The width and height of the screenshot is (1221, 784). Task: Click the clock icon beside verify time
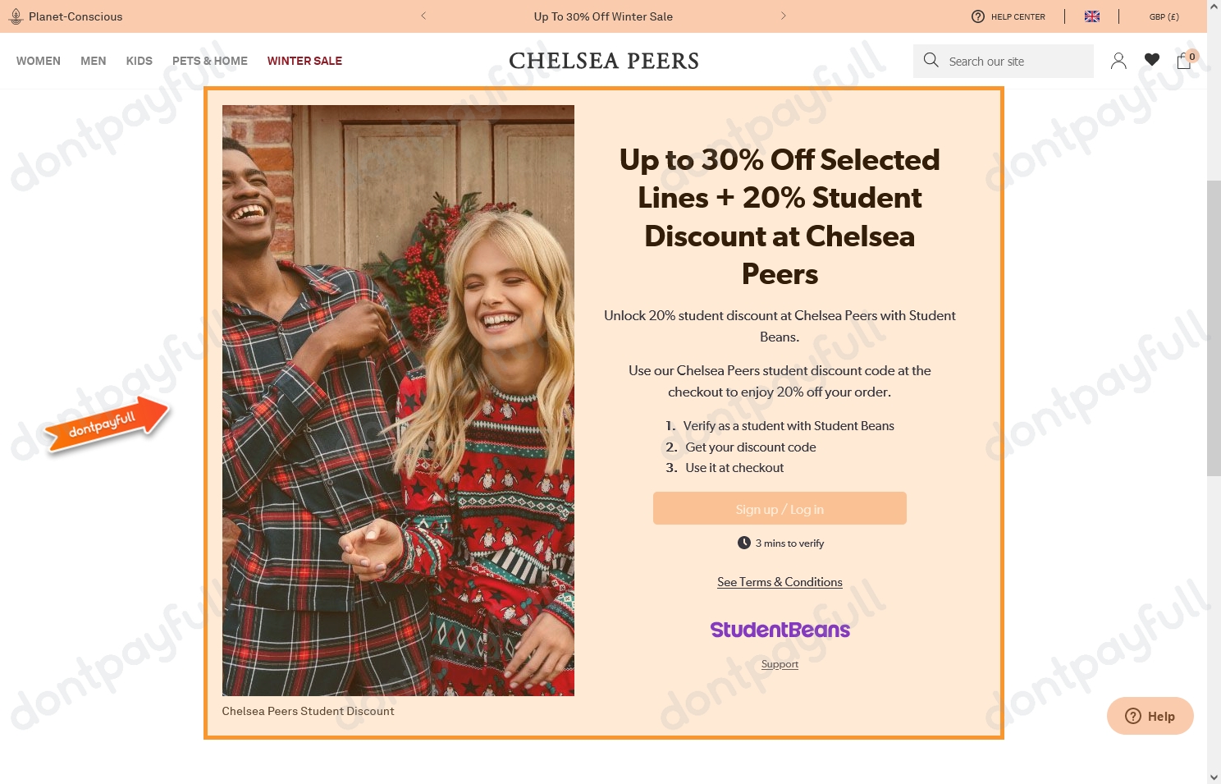[743, 542]
